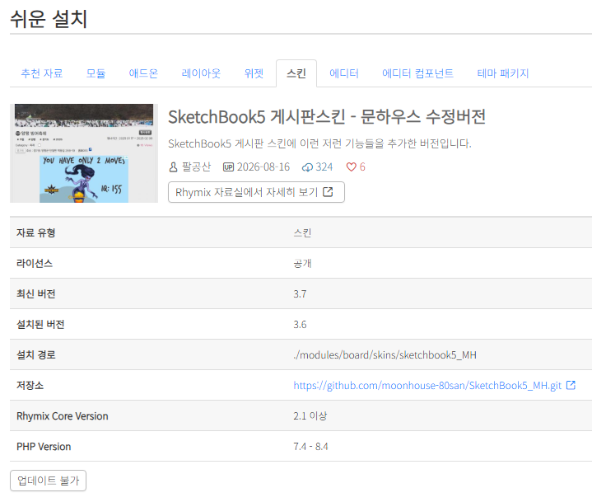Switch to 에디터 컴포넌트 tab
The width and height of the screenshot is (592, 502).
pyautogui.click(x=417, y=73)
